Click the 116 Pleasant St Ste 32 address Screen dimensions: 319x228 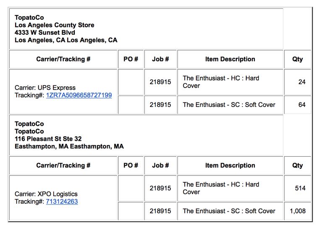tap(48, 139)
